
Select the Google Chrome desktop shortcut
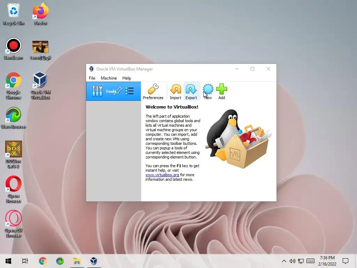14,86
